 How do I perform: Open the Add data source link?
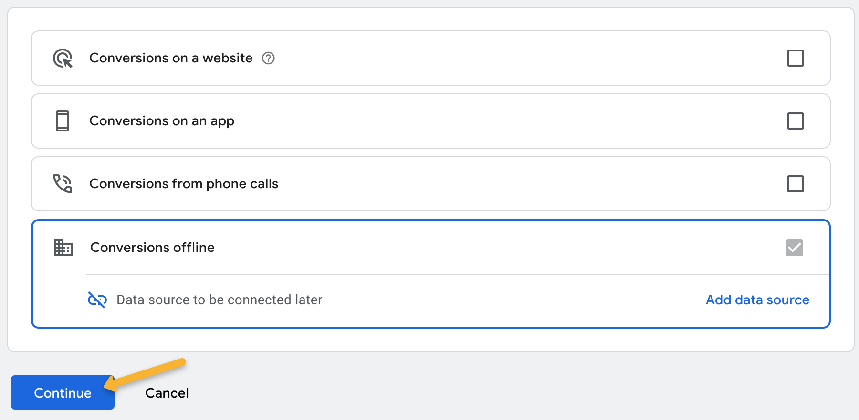tap(757, 300)
